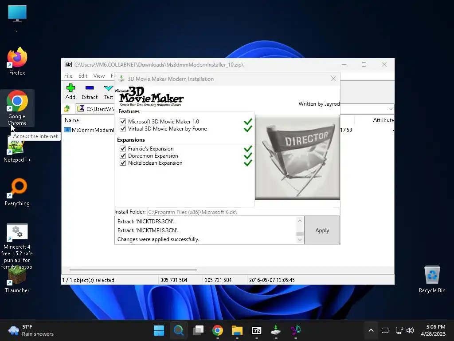Open the weather widget showing 51°F
454x341 pixels.
[31, 330]
